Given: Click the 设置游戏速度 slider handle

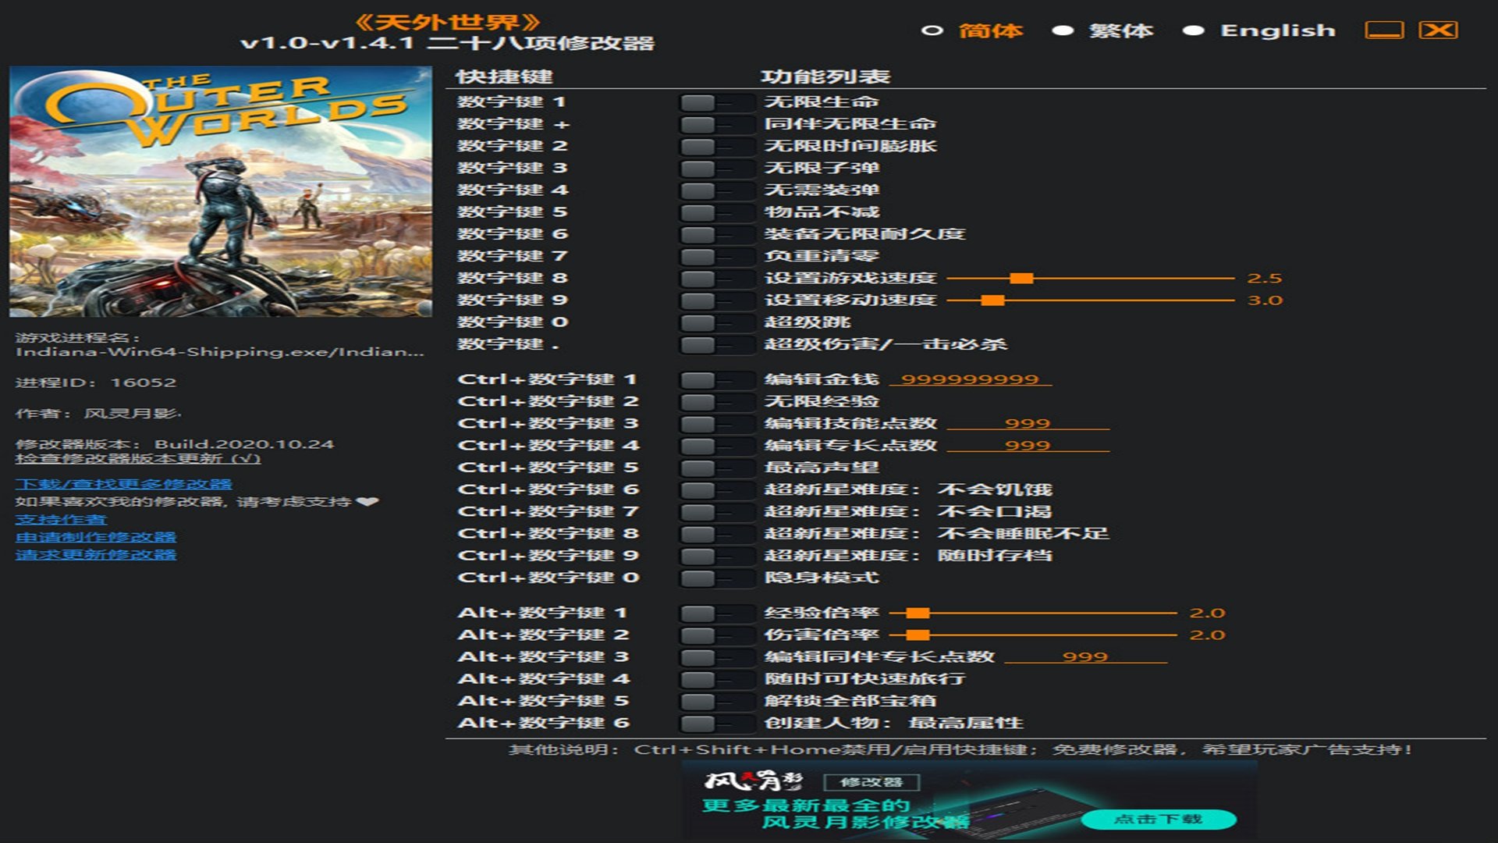Looking at the screenshot, I should [1021, 279].
